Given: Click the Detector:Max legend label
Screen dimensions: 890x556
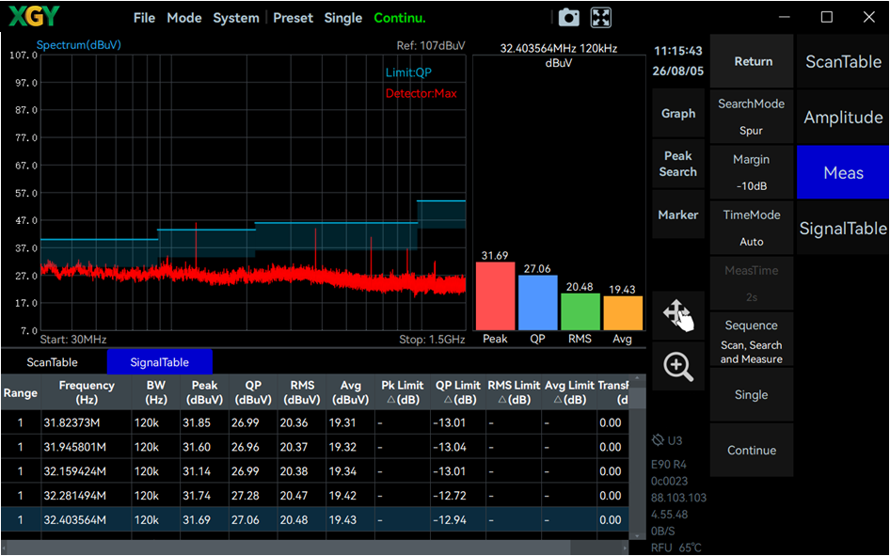Looking at the screenshot, I should coord(421,94).
